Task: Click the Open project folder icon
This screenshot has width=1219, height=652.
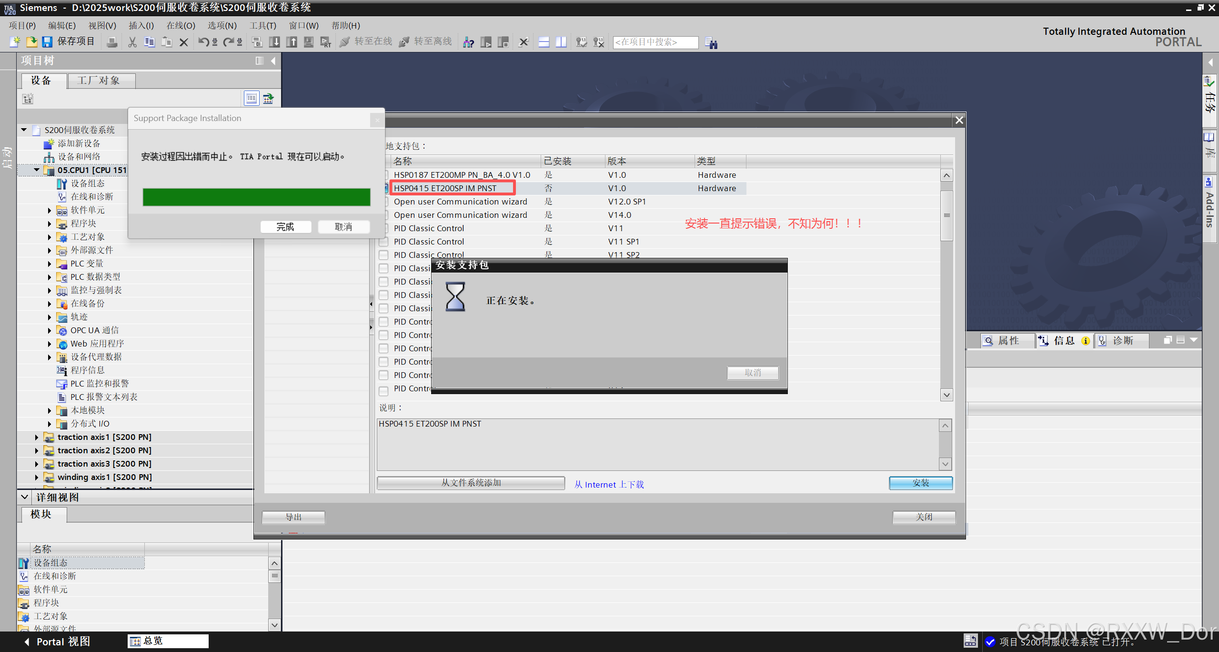Action: click(31, 42)
